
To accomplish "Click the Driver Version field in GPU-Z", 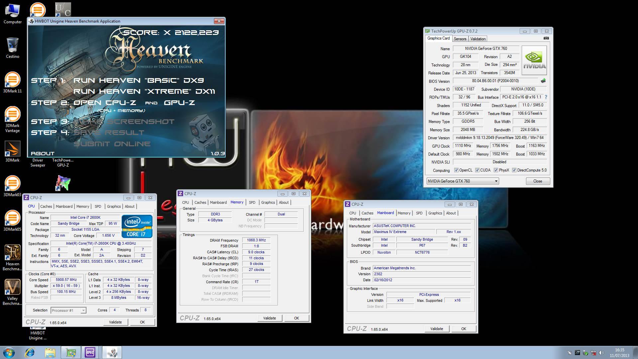I will point(499,138).
